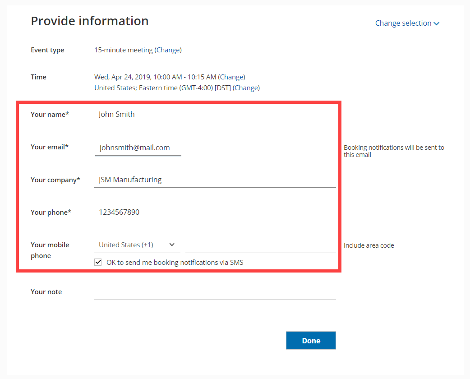
Task: Click Change link for event type
Action: pos(168,50)
